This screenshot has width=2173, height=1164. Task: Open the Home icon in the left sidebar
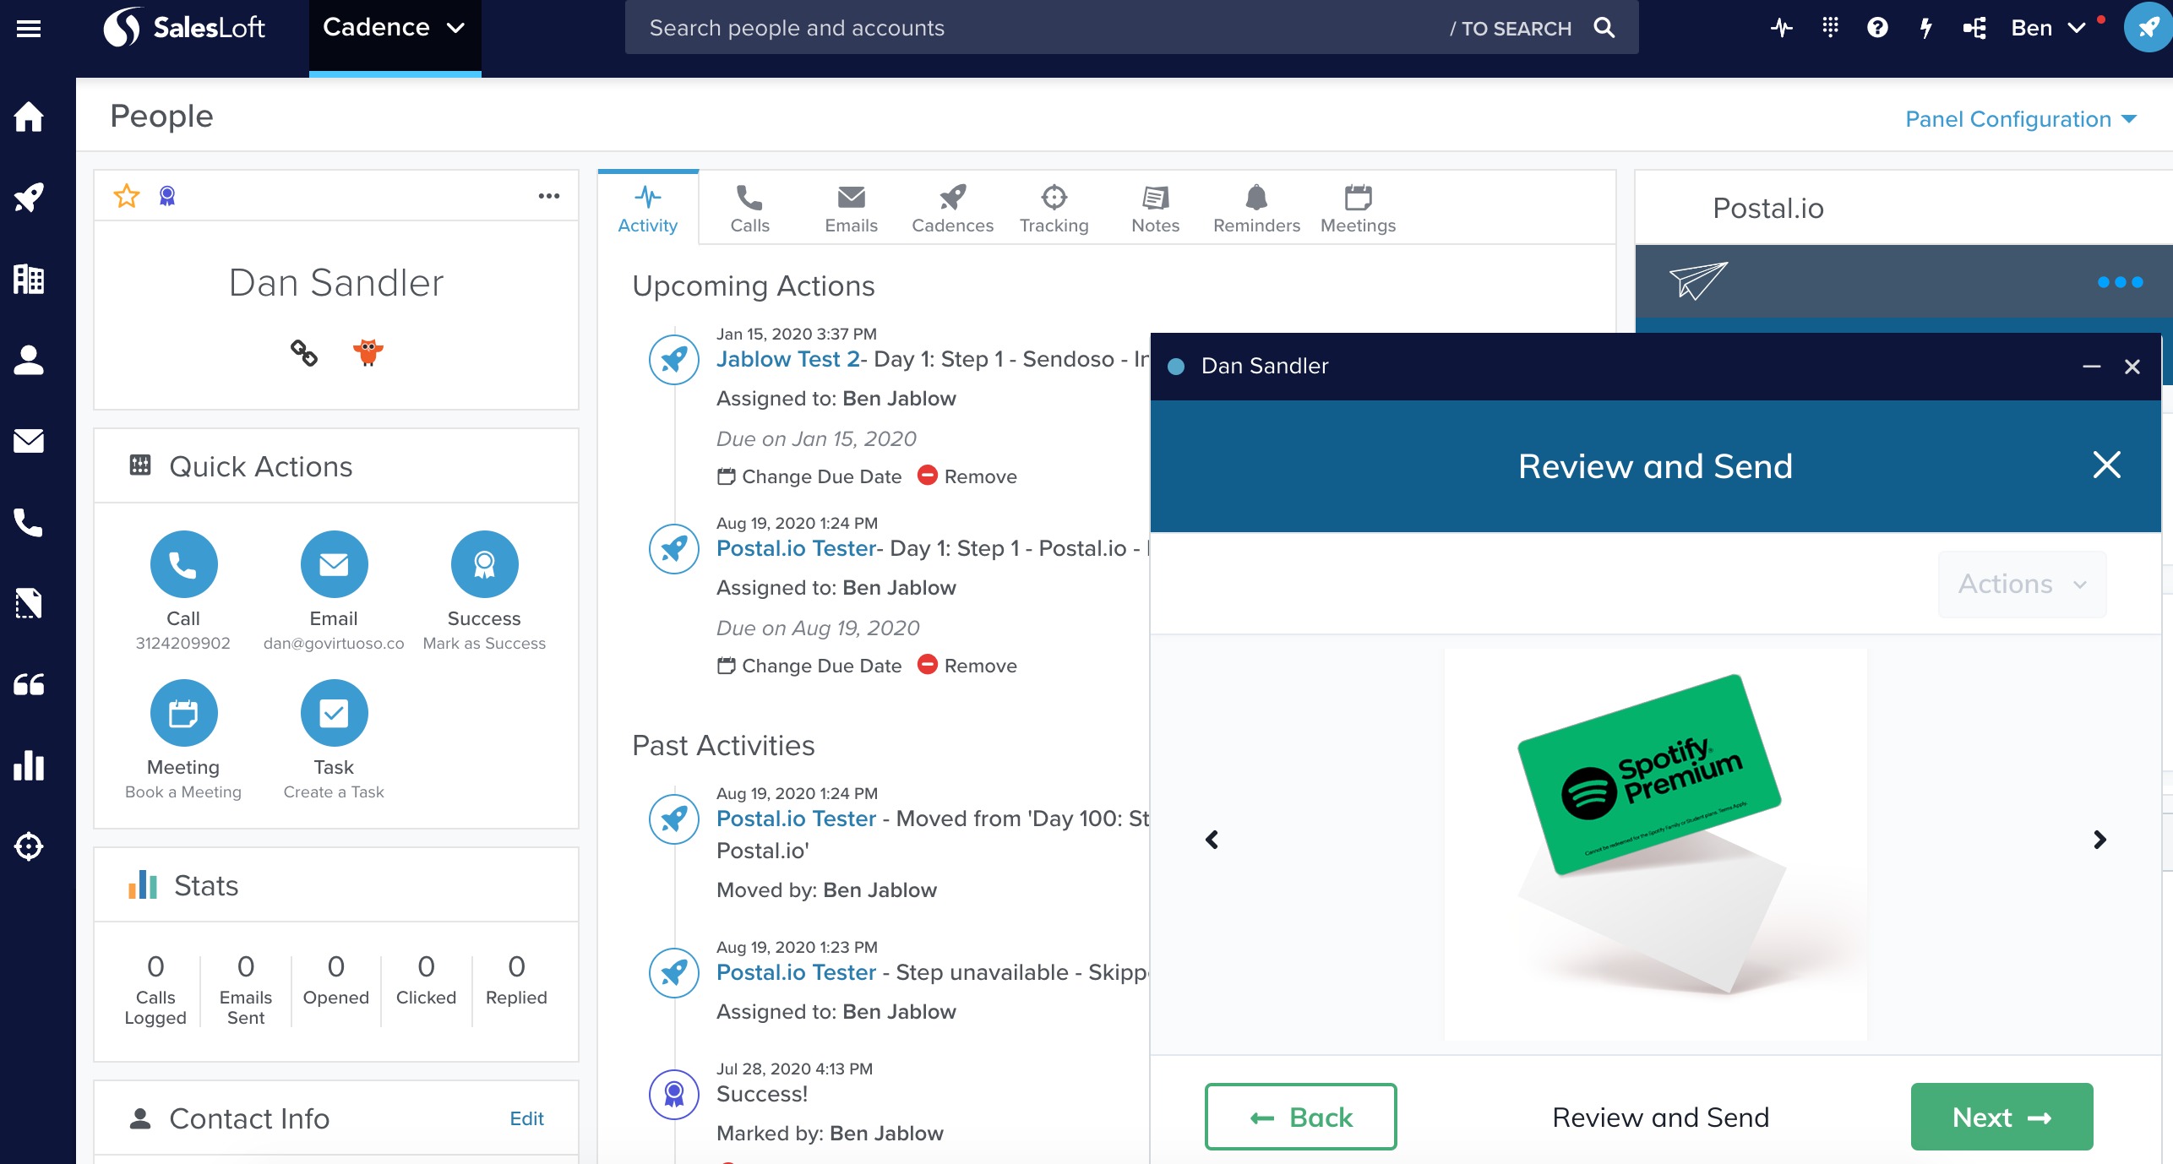coord(29,117)
